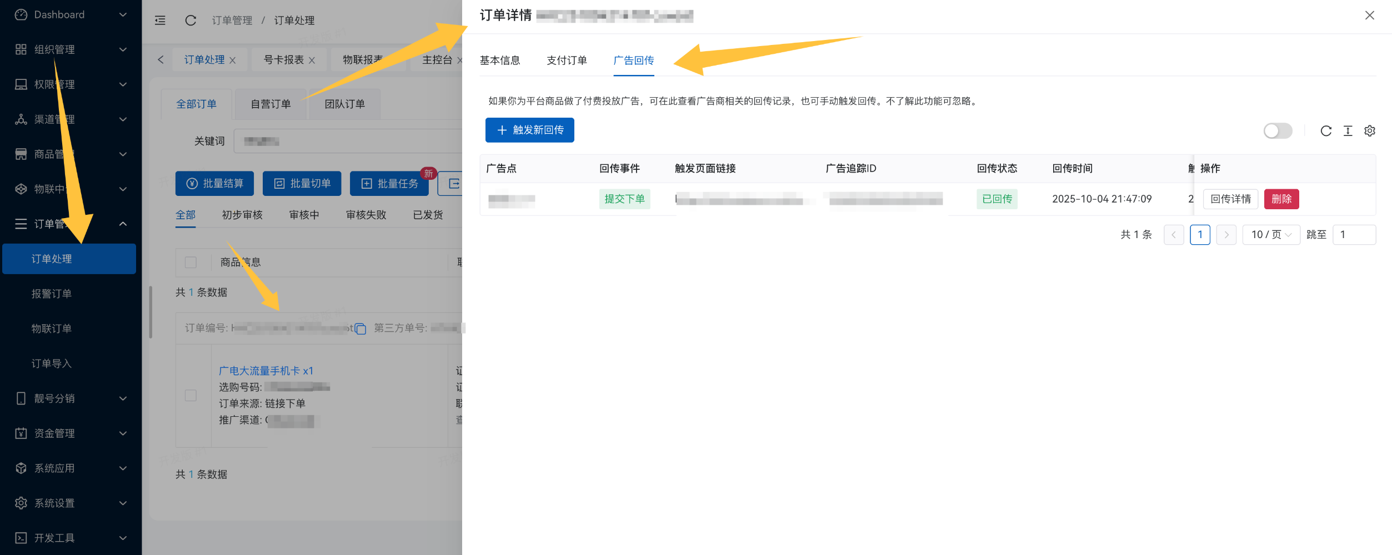Click the refresh icon in the ad callback panel

[1326, 131]
